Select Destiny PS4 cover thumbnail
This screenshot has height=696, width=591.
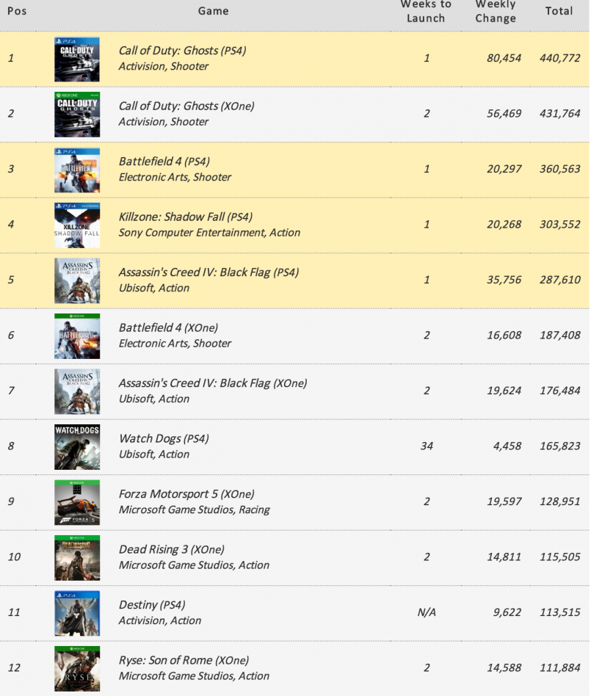(x=77, y=614)
